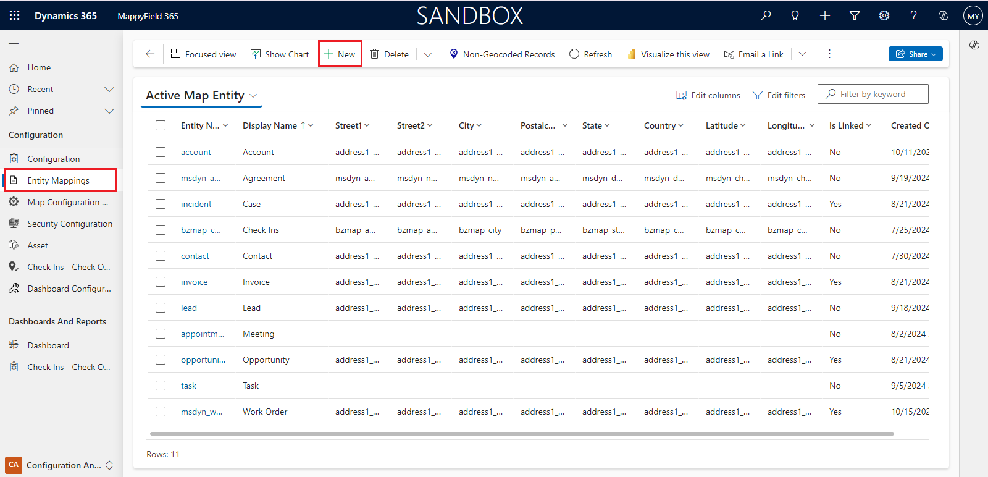Click Show Chart in command bar
The height and width of the screenshot is (477, 988).
pos(279,54)
